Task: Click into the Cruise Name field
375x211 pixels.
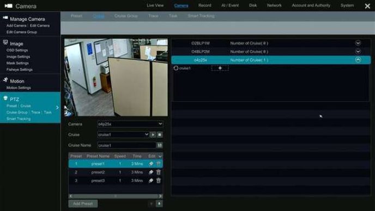Action: 127,145
